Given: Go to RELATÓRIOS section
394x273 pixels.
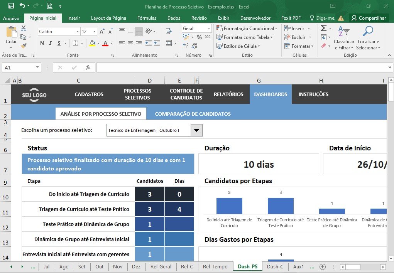Looking at the screenshot, I should 228,94.
